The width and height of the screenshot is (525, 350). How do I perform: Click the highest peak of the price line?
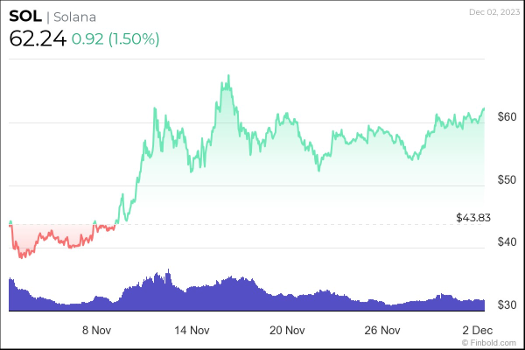click(228, 76)
